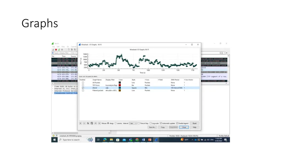Enable the TCP Errors graph checkbox
Screen dimensions: 281x158
pos(83,85)
